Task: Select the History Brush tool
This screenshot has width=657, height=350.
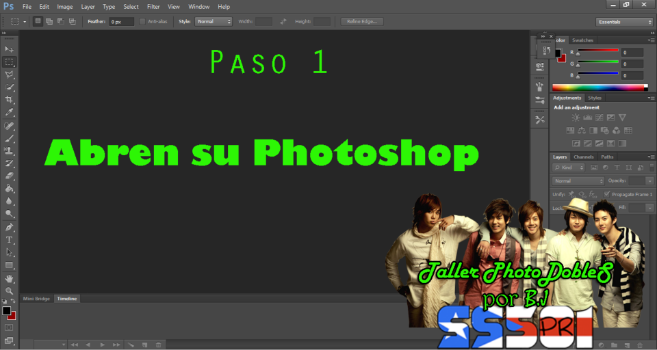Action: click(9, 163)
